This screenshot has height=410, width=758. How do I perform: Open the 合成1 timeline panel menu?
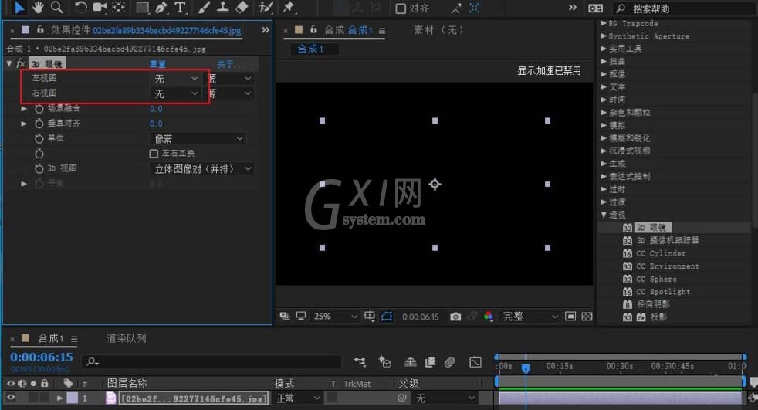(x=74, y=339)
